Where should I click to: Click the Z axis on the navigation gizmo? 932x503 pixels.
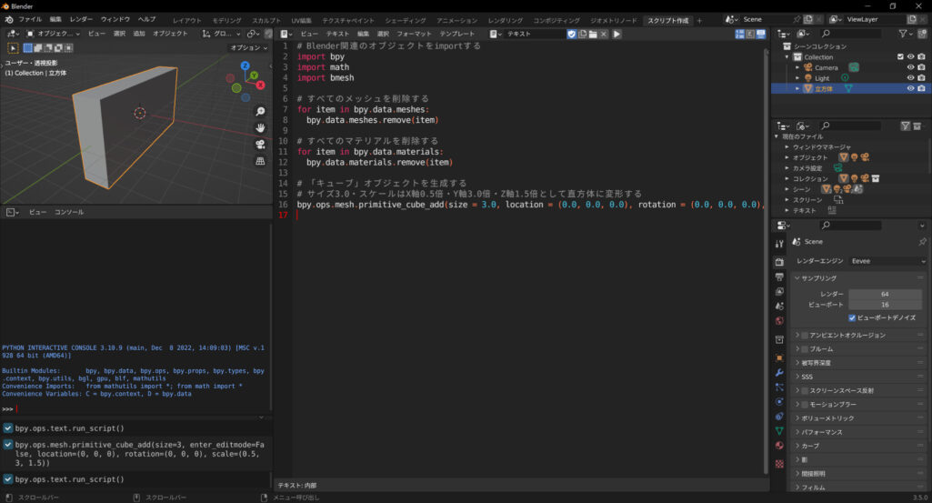(245, 65)
